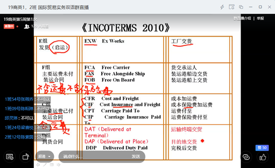
Task: Open the 超清 video quality dropdown
Action: pos(45,156)
